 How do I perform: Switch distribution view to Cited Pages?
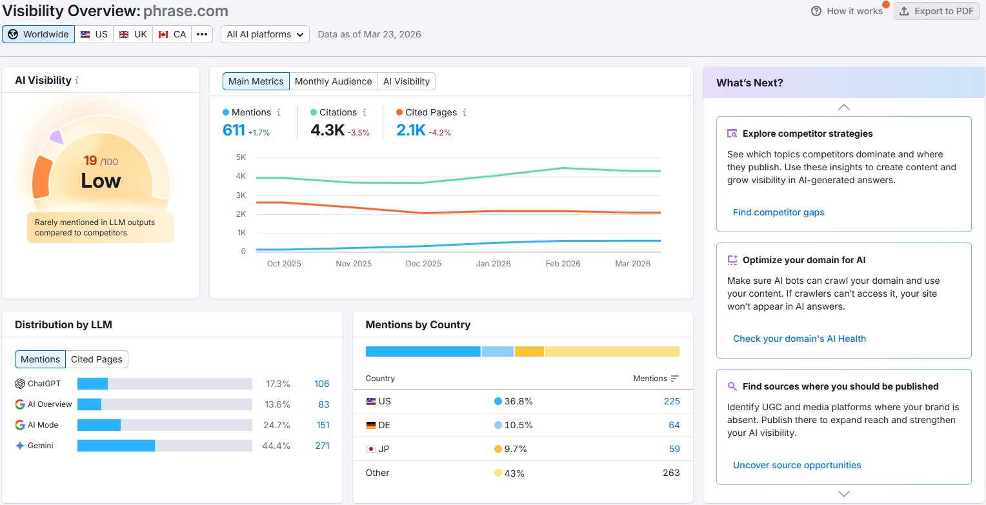pyautogui.click(x=96, y=359)
